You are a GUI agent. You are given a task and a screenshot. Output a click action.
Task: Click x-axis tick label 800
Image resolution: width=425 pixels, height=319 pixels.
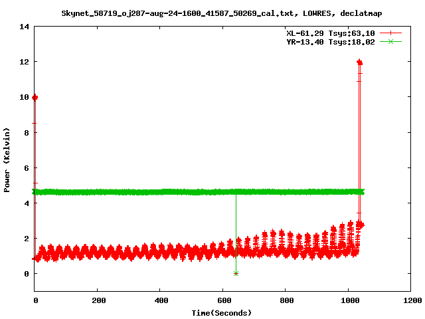coord(287,300)
